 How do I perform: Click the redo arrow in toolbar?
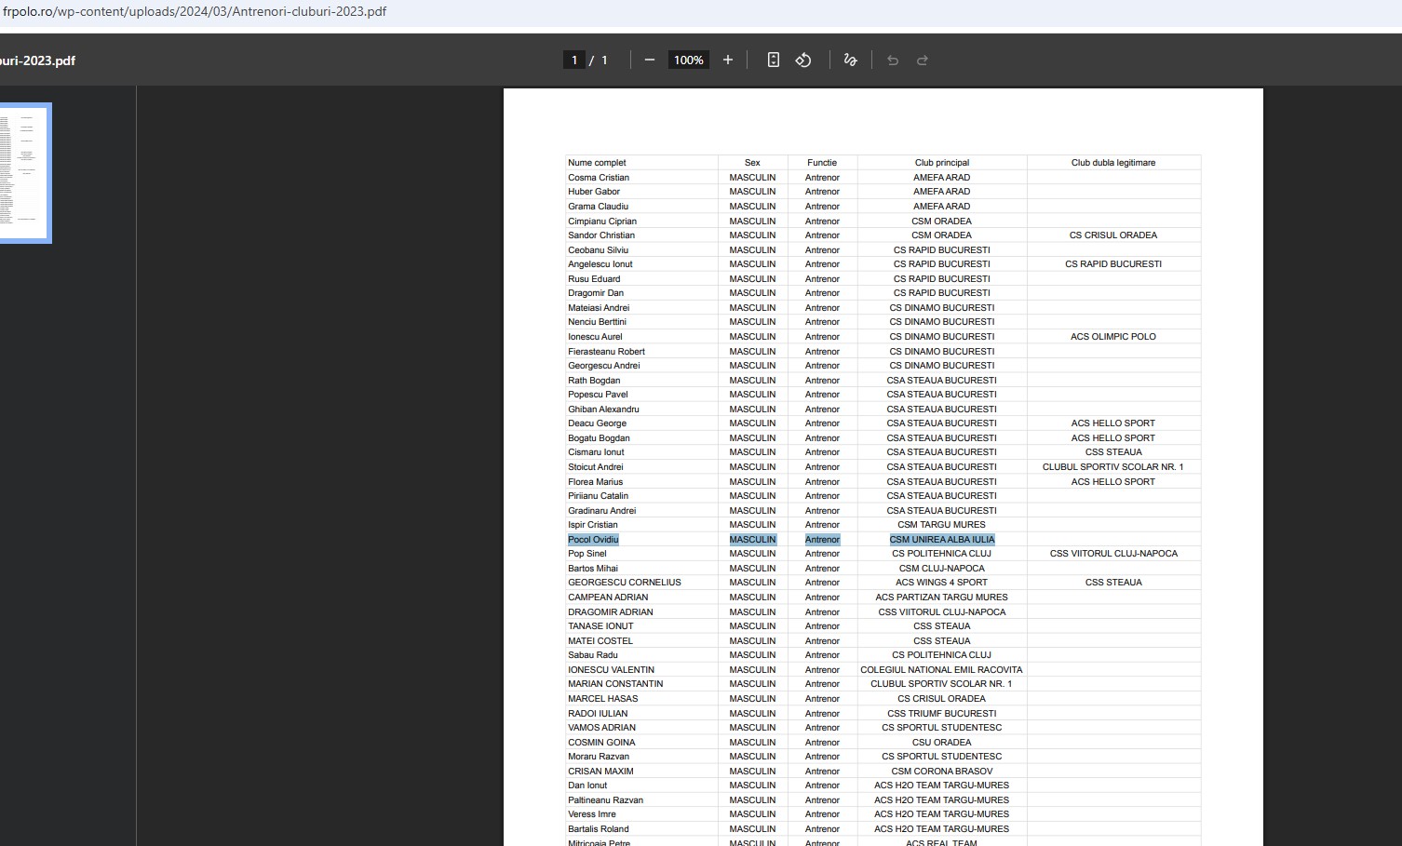point(923,60)
